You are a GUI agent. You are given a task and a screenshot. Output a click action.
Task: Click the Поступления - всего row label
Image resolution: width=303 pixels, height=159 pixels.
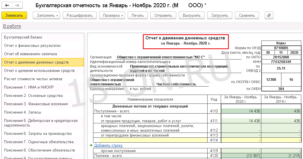pos(112,111)
